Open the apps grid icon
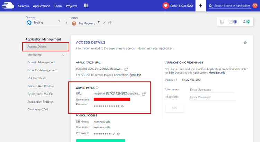Screen dimensions: 260x142 [86, 6]
